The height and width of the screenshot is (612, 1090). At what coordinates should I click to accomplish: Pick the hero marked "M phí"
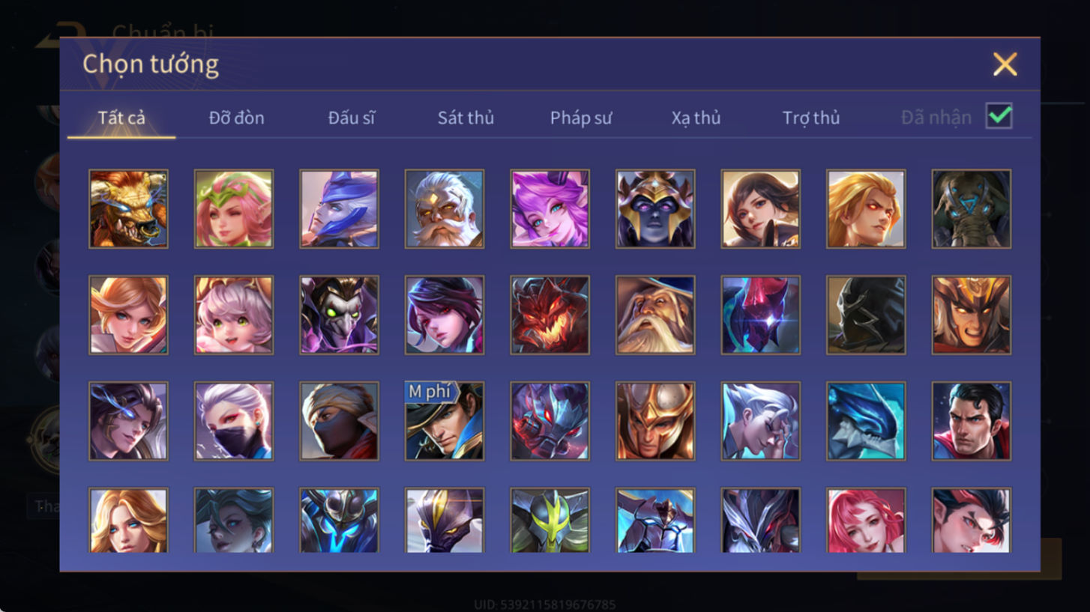445,421
